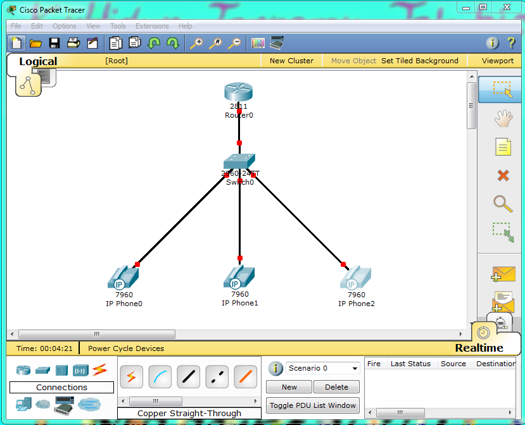The width and height of the screenshot is (525, 425).
Task: Click the New file icon in toolbar
Action: pyautogui.click(x=16, y=44)
